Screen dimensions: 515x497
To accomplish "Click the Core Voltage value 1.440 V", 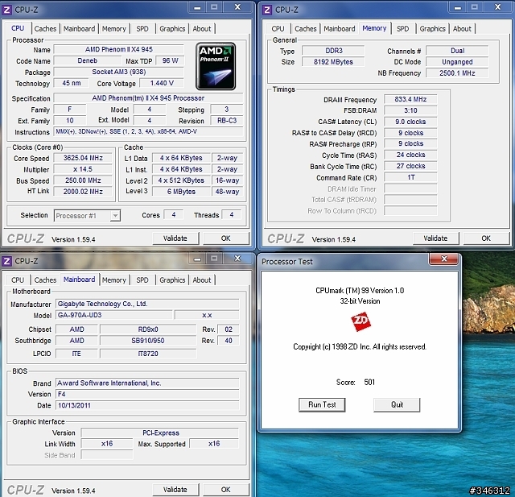I will tap(162, 83).
